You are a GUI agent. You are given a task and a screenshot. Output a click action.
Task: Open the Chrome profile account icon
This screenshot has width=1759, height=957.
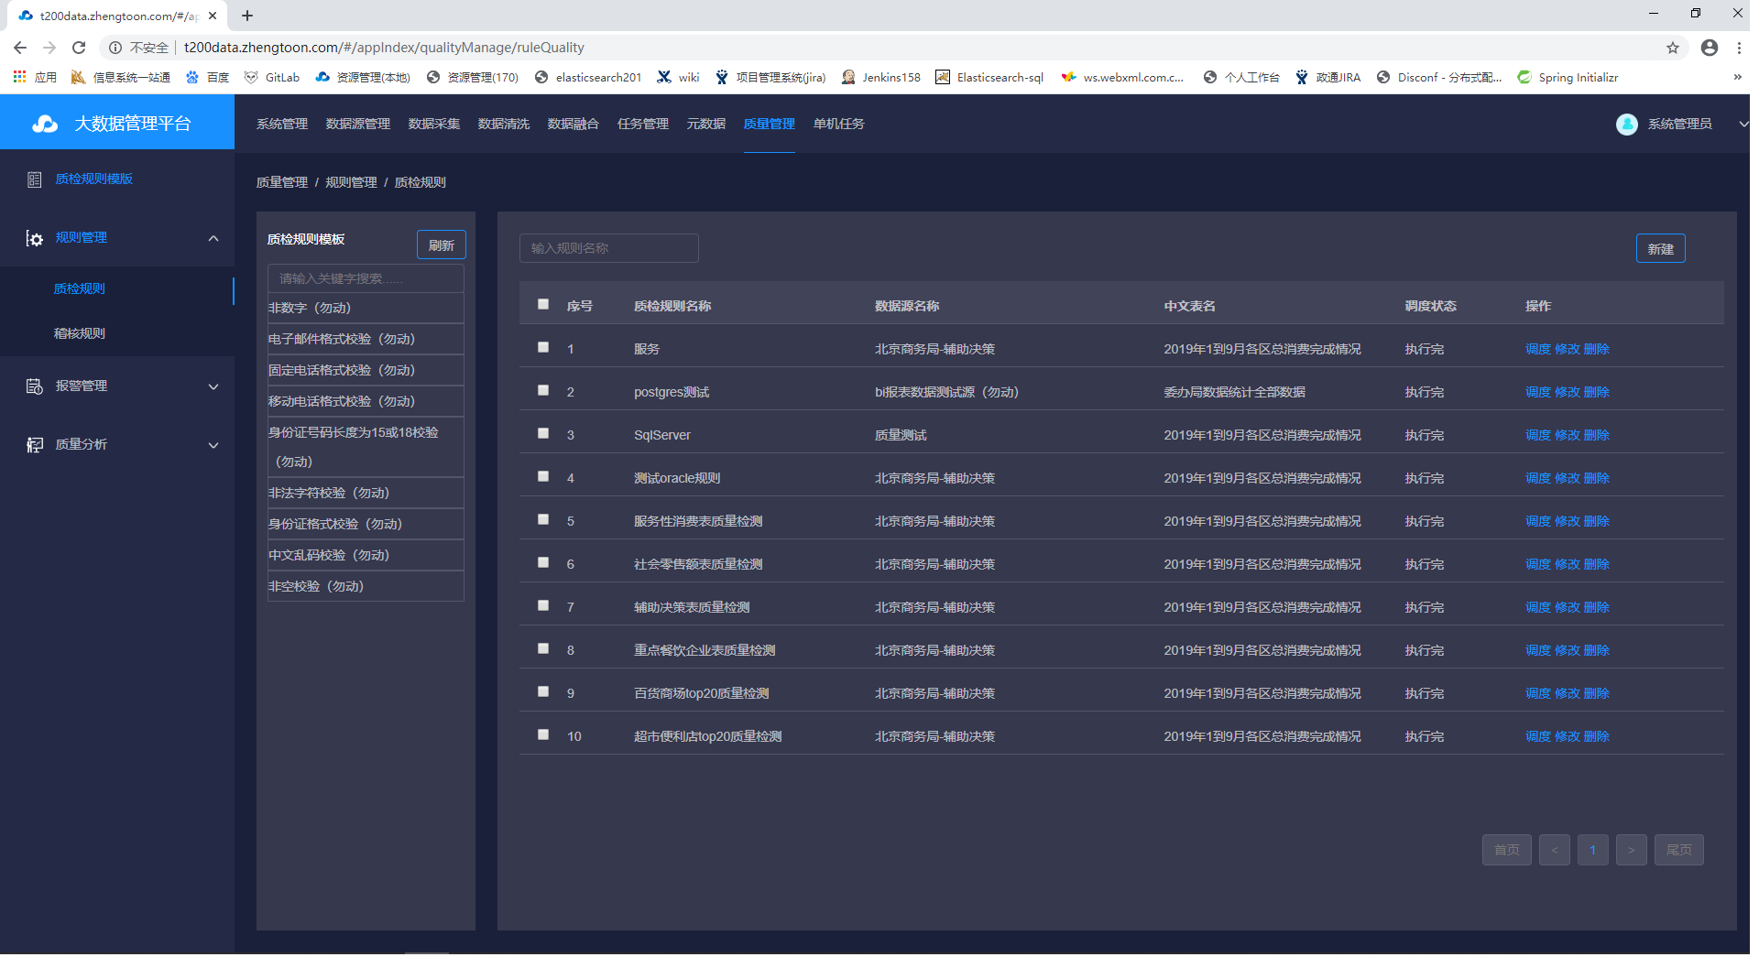click(1709, 48)
